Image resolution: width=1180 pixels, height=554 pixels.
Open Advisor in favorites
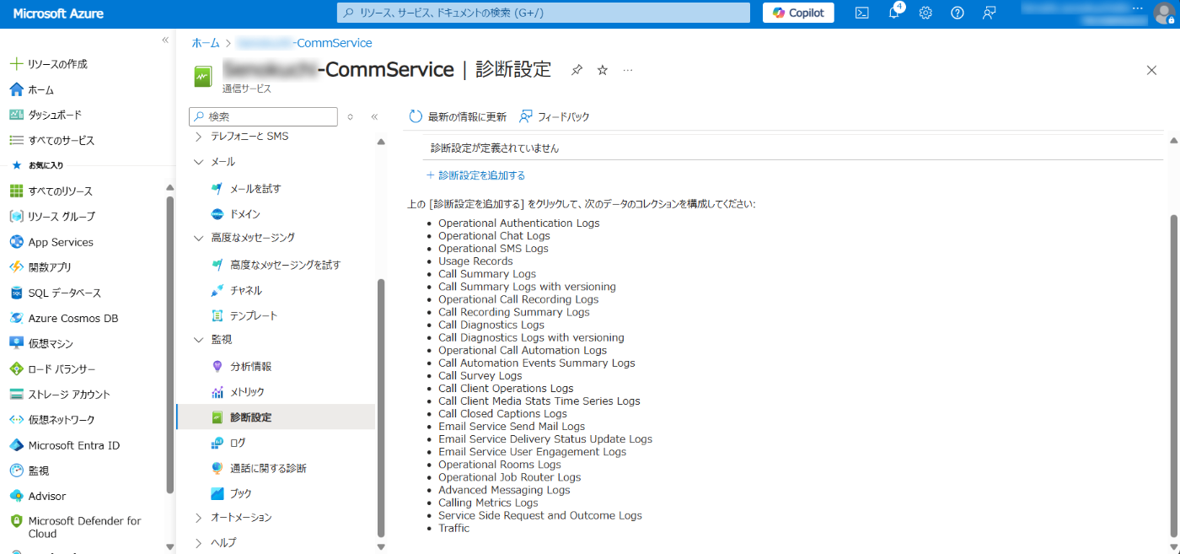pos(37,496)
